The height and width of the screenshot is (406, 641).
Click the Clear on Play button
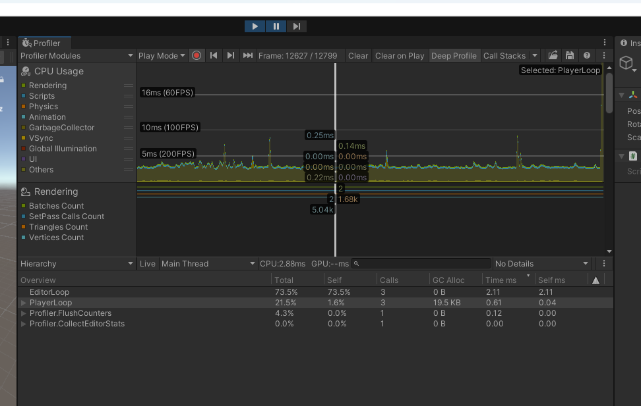[400, 55]
